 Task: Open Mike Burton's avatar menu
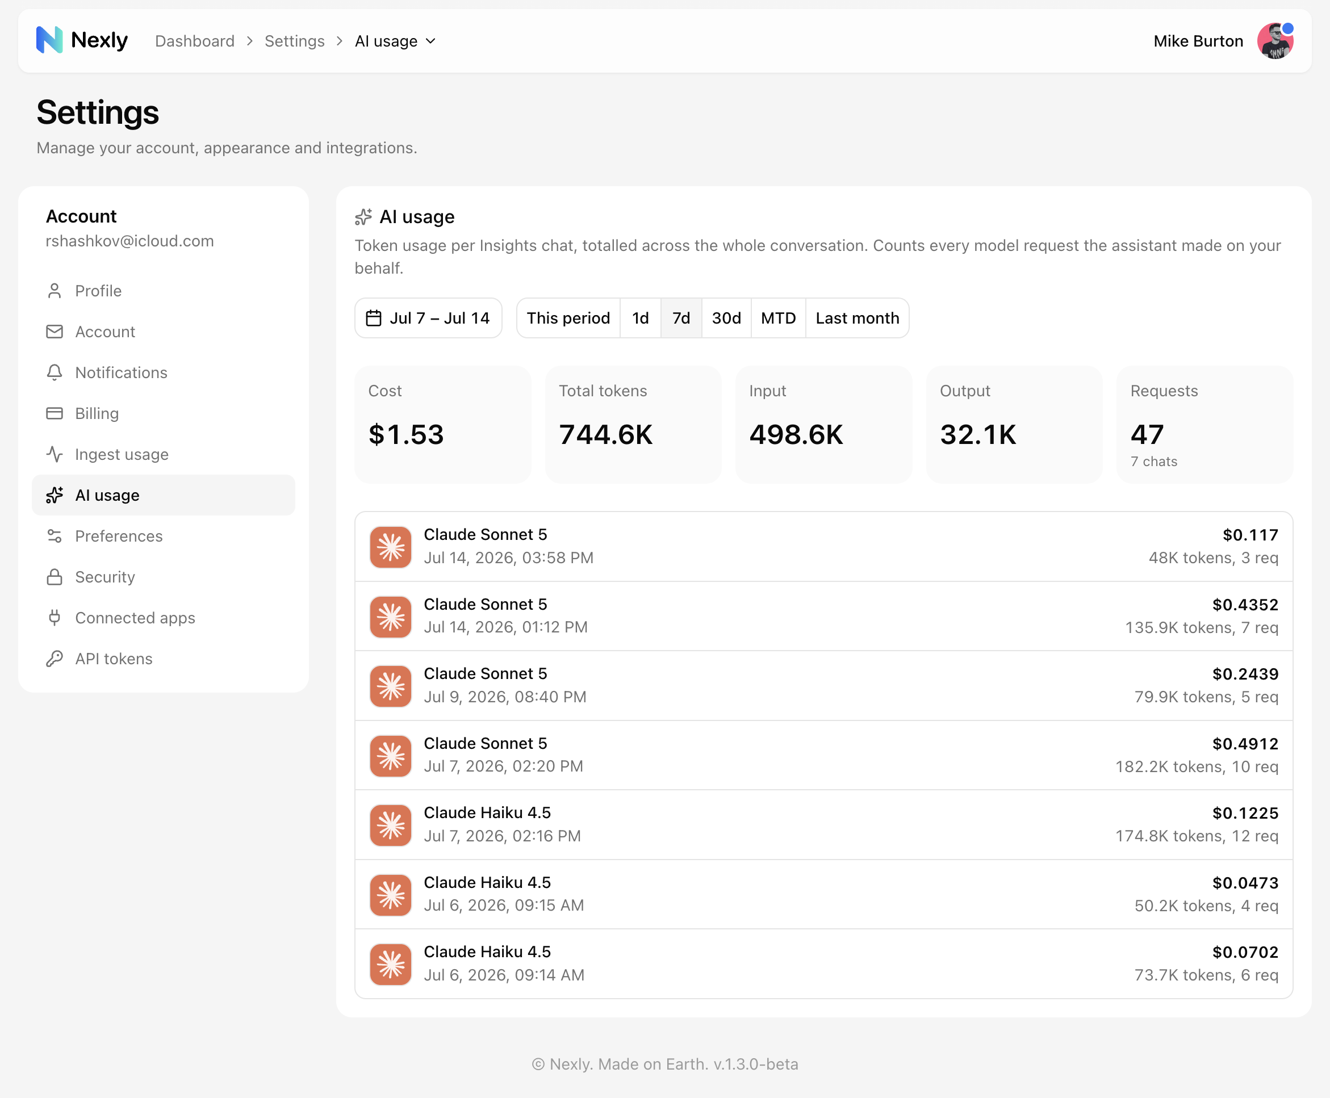[1275, 41]
